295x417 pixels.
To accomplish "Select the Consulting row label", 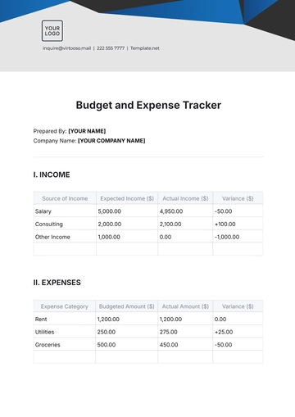I will coord(49,224).
